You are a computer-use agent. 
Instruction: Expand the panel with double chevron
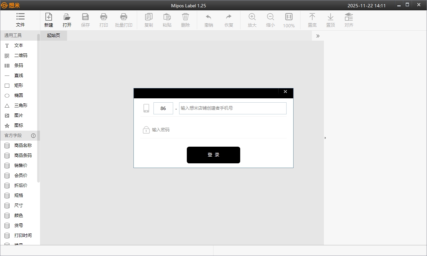(318, 36)
